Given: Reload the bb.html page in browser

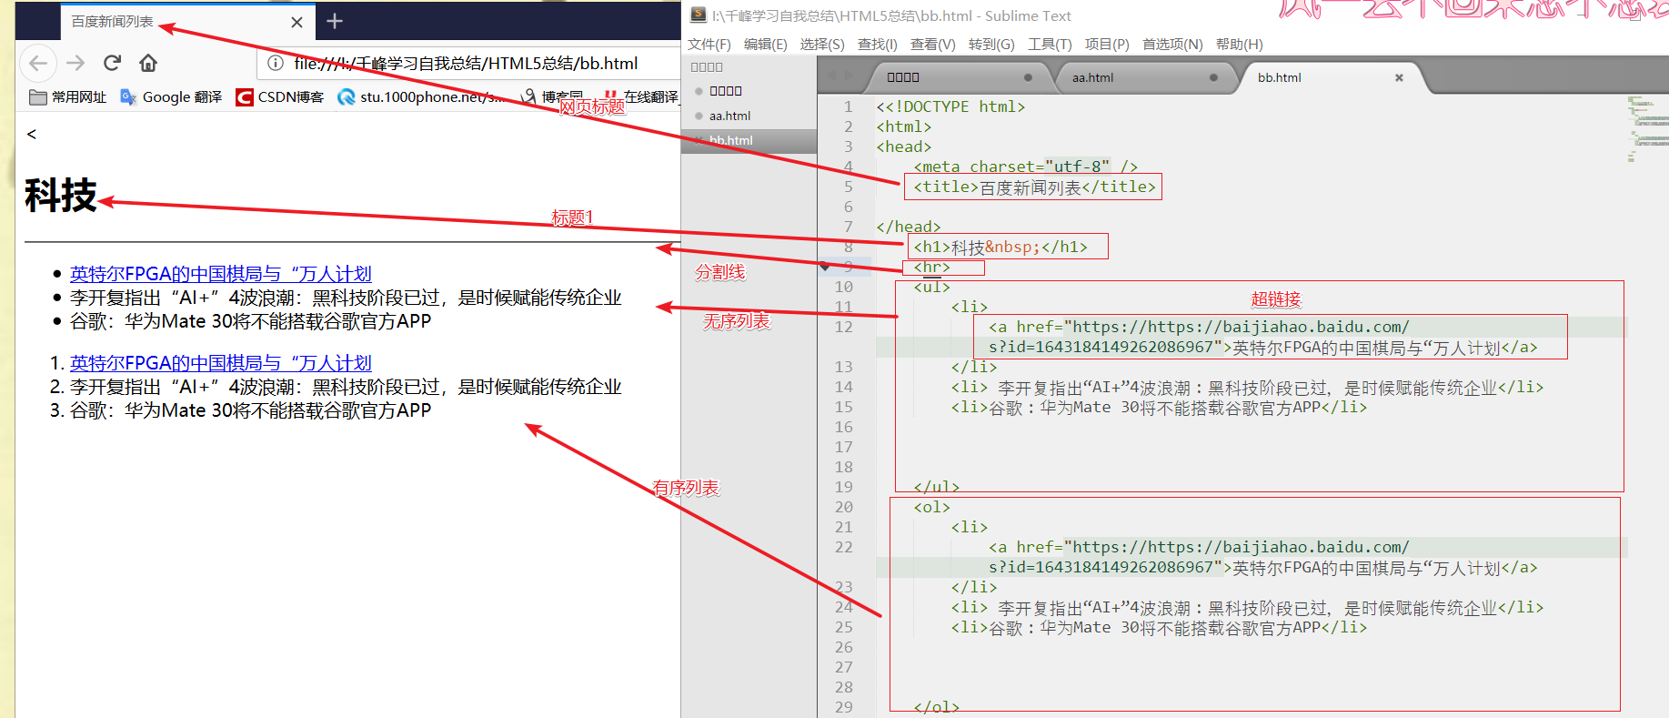Looking at the screenshot, I should click(x=112, y=63).
